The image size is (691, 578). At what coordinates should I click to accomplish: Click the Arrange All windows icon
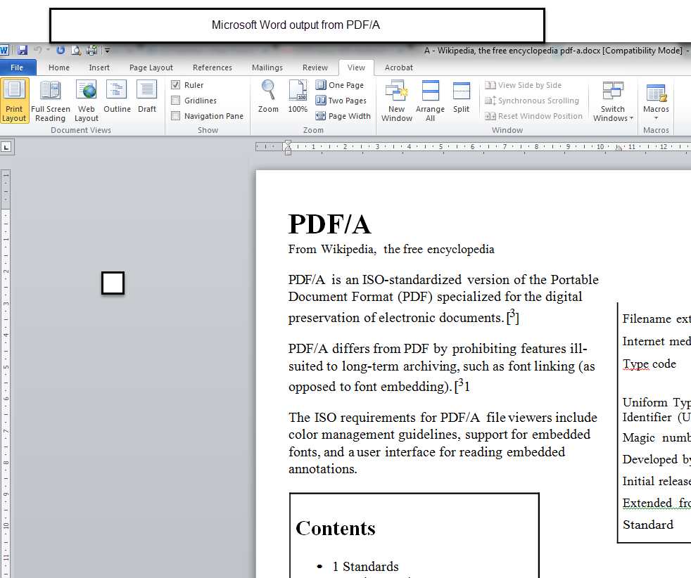pos(430,100)
